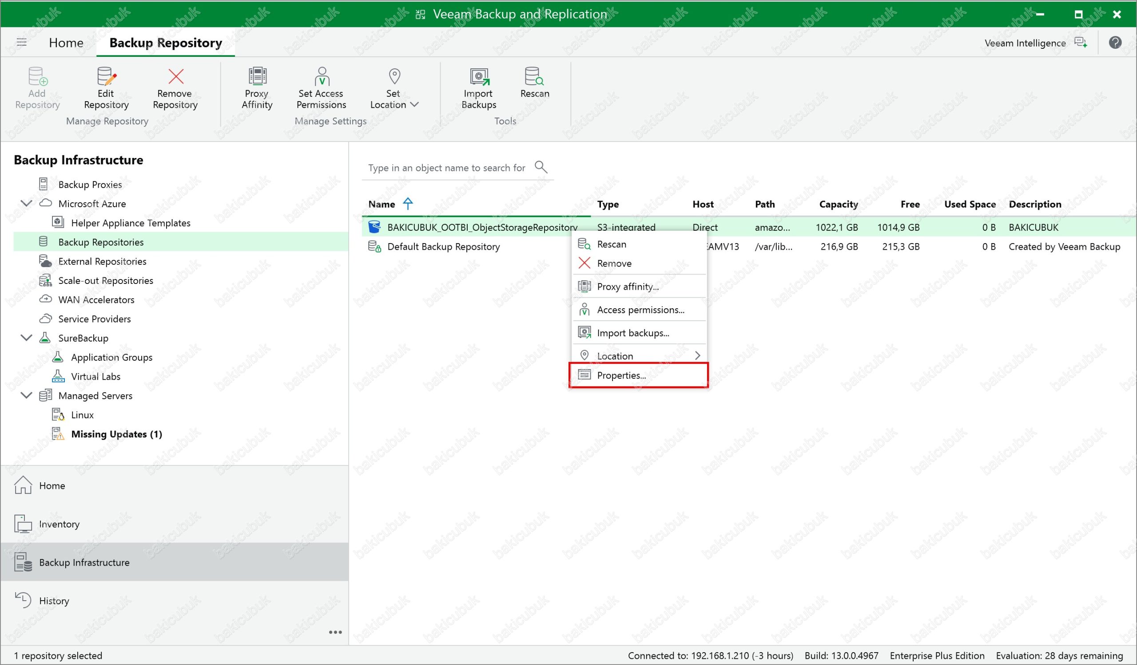Switch to the Home ribbon tab
Screen dimensions: 1137x665
pyautogui.click(x=66, y=43)
